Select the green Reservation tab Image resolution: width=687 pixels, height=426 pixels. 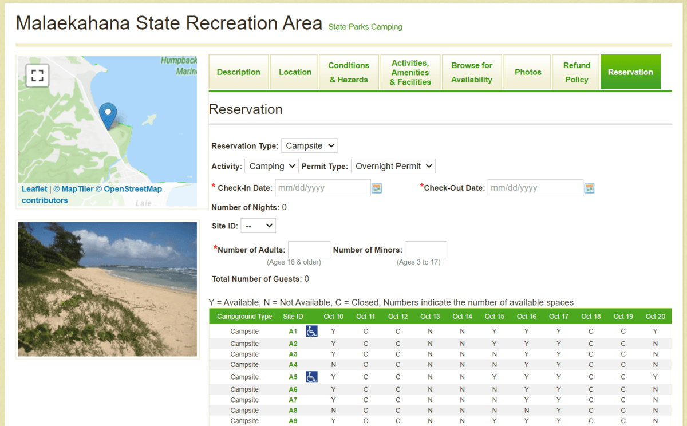pos(630,72)
